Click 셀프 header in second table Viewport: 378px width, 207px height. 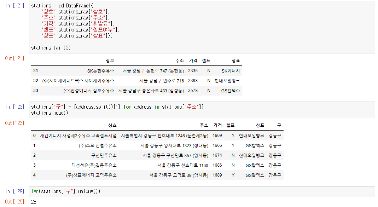point(230,125)
